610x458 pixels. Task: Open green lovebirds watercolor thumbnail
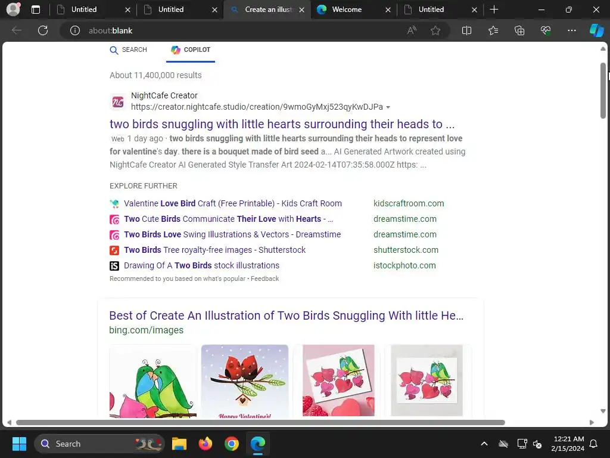(x=153, y=381)
